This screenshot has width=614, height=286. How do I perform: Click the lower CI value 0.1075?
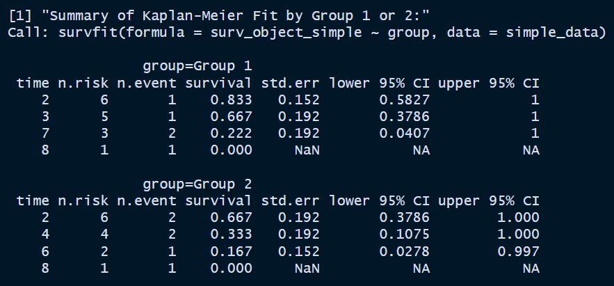pos(404,235)
